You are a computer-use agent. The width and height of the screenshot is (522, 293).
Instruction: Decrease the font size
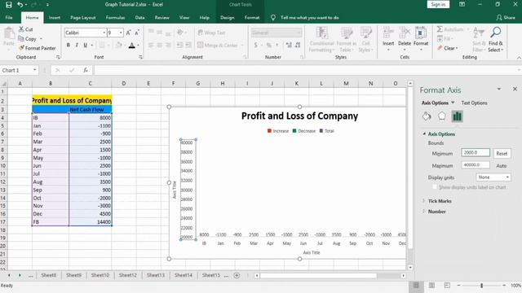click(137, 33)
